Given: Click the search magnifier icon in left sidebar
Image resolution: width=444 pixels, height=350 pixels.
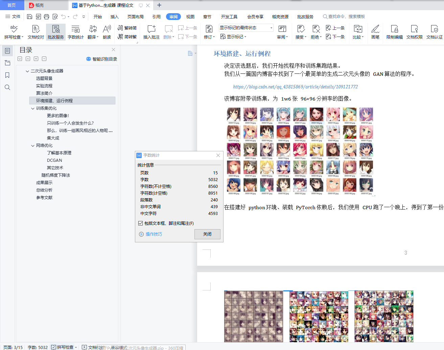Looking at the screenshot, I should (7, 87).
